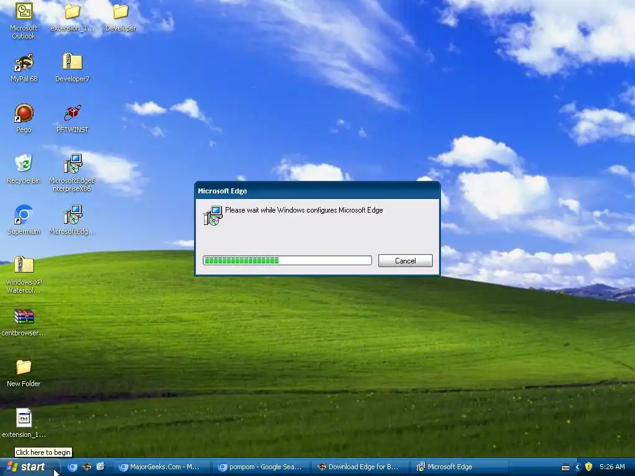Switch to Download Edge for B... taskbar window
635x476 pixels.
360,467
